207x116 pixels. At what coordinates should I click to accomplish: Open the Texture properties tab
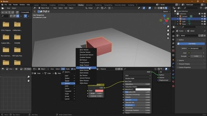click(173, 86)
